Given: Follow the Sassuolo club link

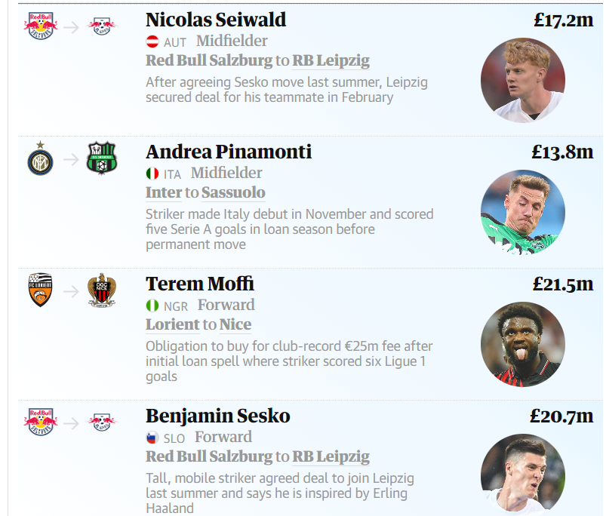Looking at the screenshot, I should [x=233, y=192].
